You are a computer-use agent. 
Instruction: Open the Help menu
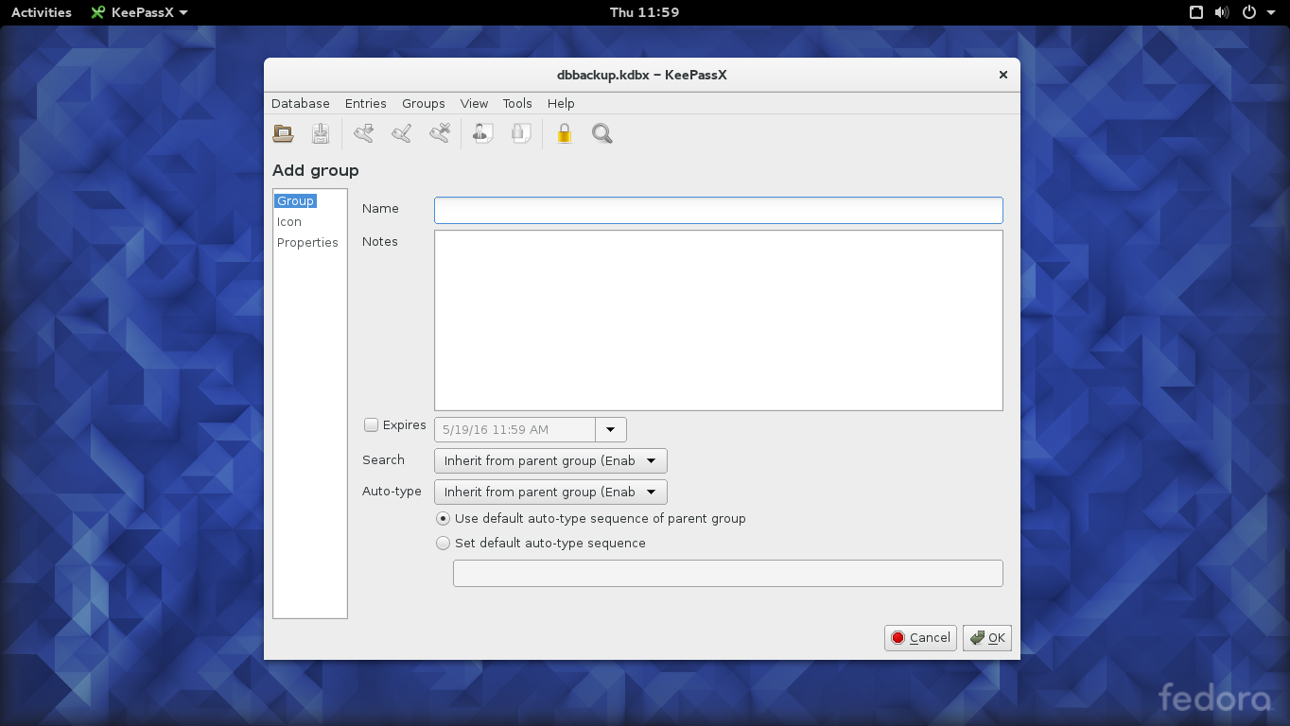coord(561,103)
